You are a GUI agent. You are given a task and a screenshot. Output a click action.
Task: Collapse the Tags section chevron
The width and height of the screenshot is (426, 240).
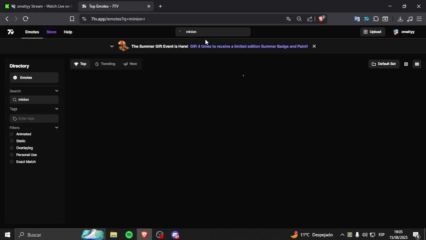coord(57,109)
